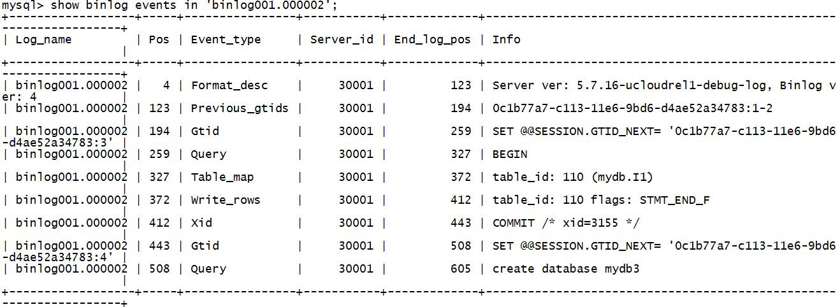
Task: Click the Pos column header
Action: (159, 39)
